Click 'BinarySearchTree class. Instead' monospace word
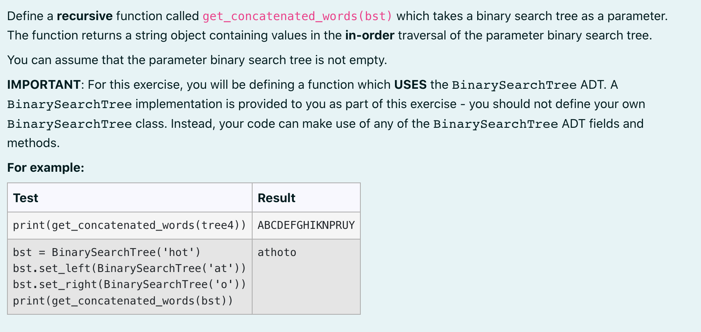Viewport: 701px width, 332px height. tap(70, 124)
